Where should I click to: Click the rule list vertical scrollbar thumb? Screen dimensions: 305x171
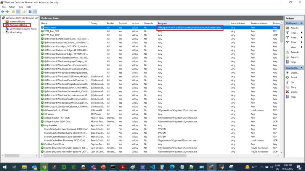pyautogui.click(x=281, y=33)
